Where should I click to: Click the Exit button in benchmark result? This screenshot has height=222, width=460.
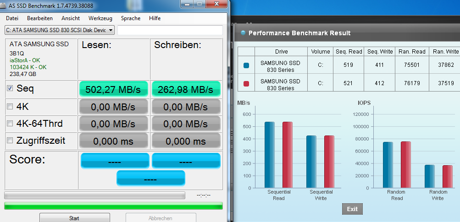[352, 209]
